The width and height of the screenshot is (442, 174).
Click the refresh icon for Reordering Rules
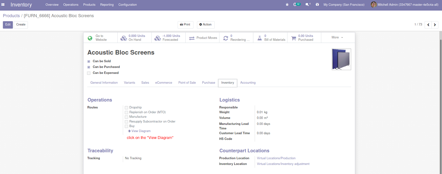click(226, 38)
